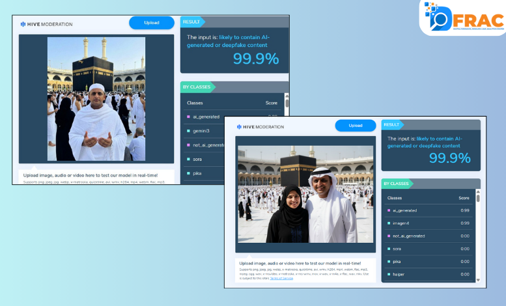Click the scroll-up arrow beside the imagen4 class list
The image size is (506, 306).
477,192
